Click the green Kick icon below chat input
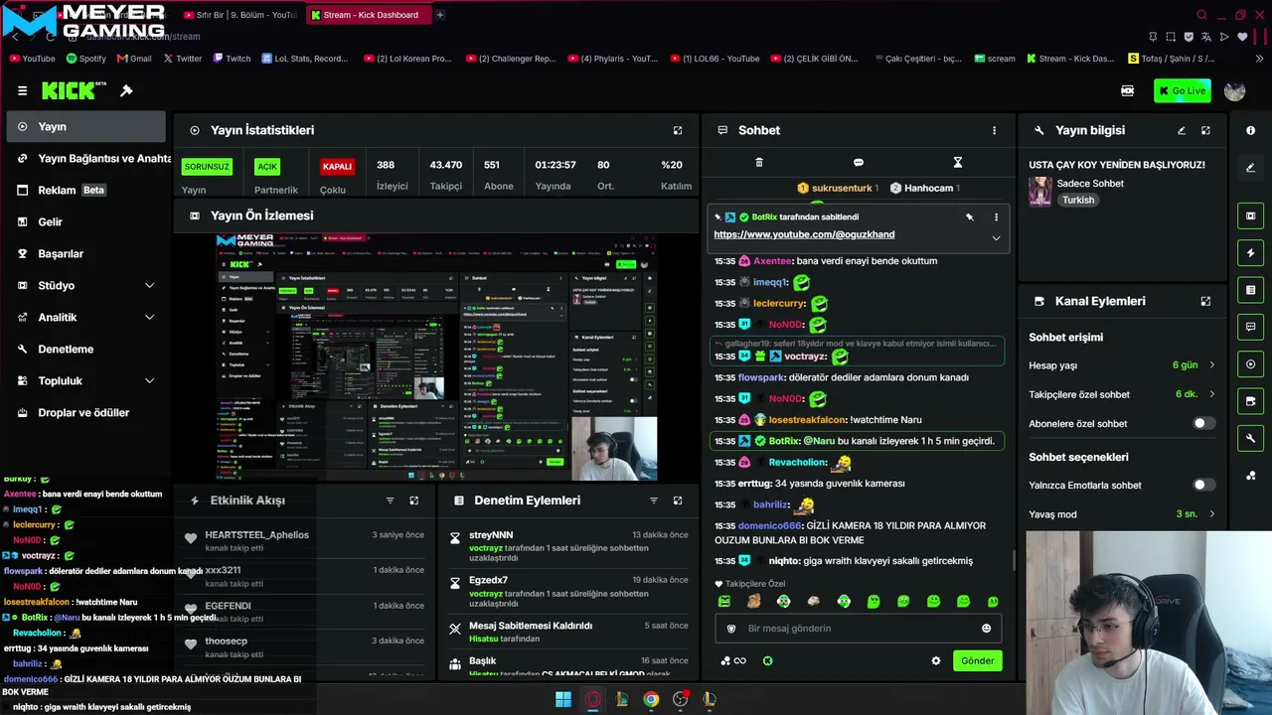 click(x=767, y=660)
